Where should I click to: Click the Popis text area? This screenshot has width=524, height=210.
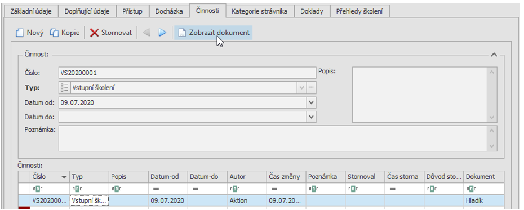pos(420,95)
